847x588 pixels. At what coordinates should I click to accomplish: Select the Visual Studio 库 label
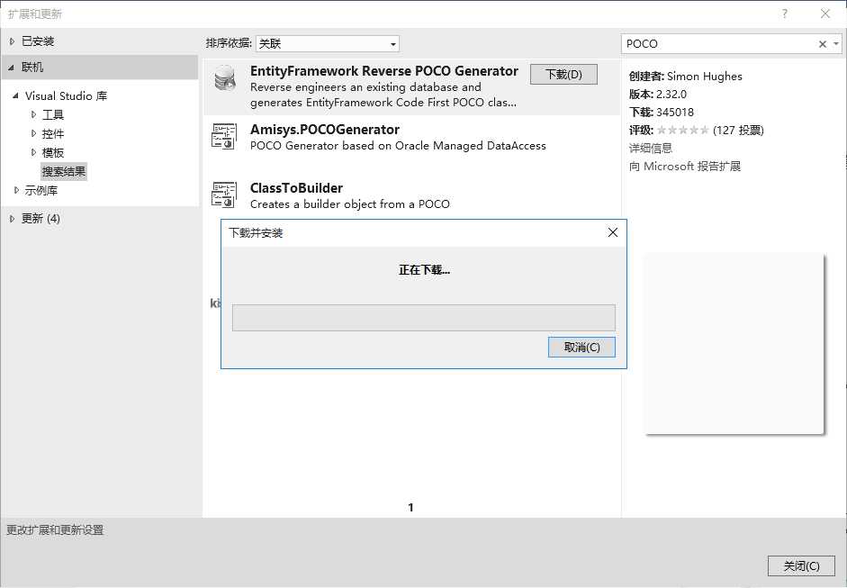[66, 95]
